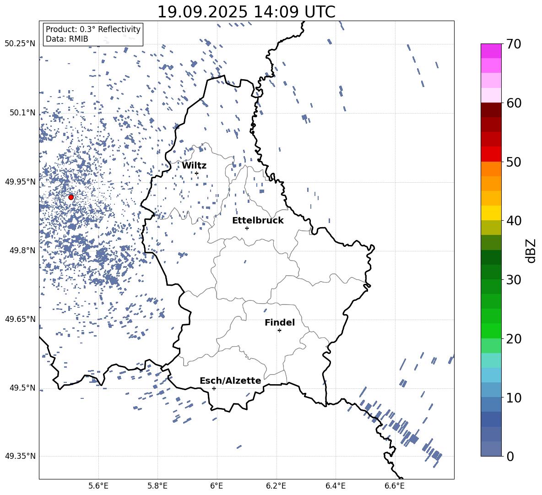The height and width of the screenshot is (495, 542).
Task: Click the dark red color band below 60
Action: (x=491, y=110)
